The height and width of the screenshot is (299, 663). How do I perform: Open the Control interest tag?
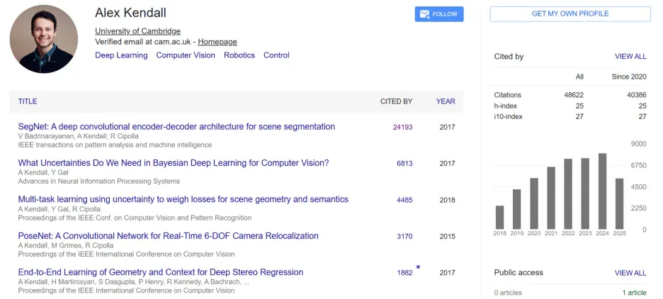pos(276,55)
